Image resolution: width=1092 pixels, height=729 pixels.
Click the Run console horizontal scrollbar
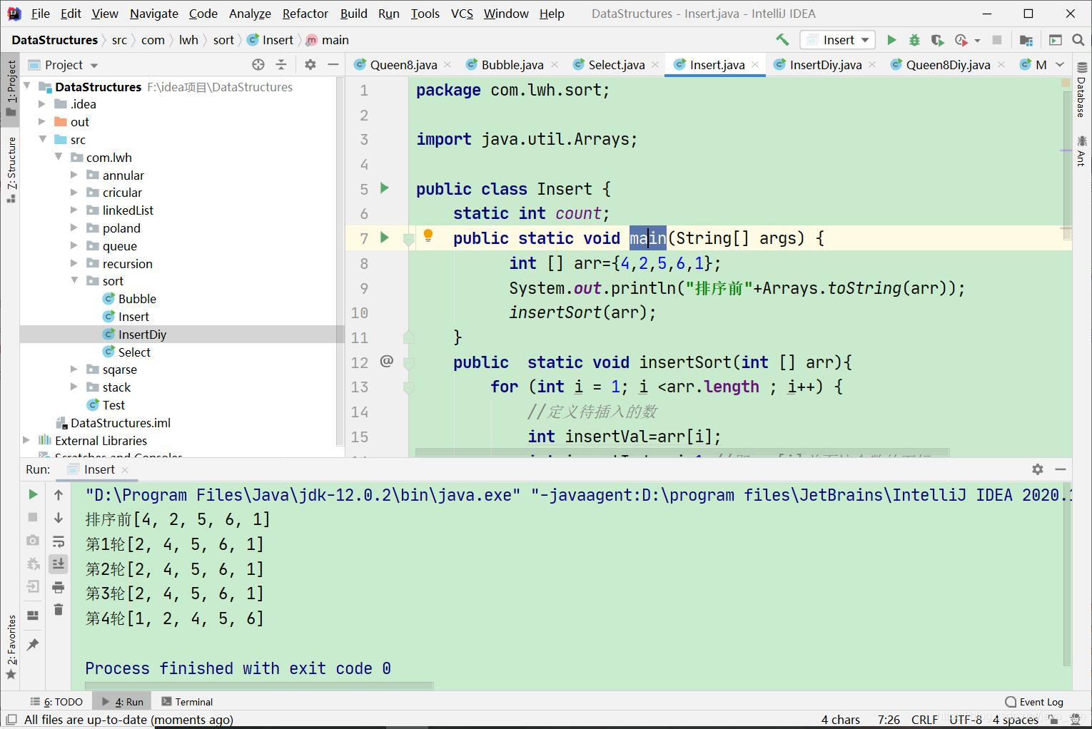(x=259, y=685)
